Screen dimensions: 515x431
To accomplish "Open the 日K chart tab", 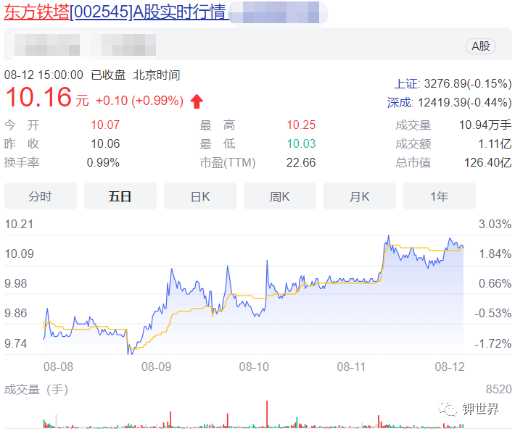I will pos(200,196).
